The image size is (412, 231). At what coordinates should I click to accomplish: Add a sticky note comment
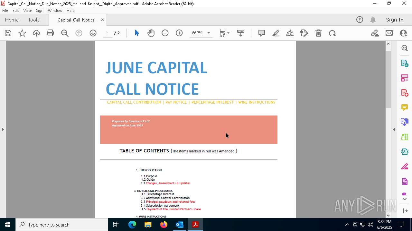pyautogui.click(x=262, y=33)
